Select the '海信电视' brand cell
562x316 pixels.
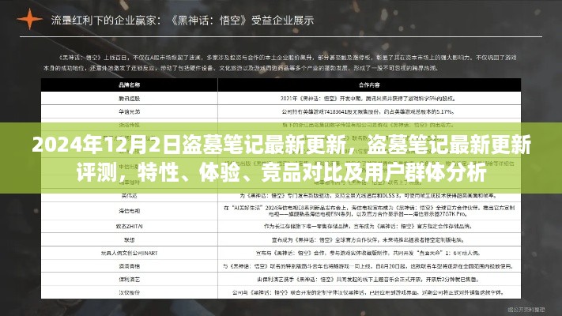(130, 211)
